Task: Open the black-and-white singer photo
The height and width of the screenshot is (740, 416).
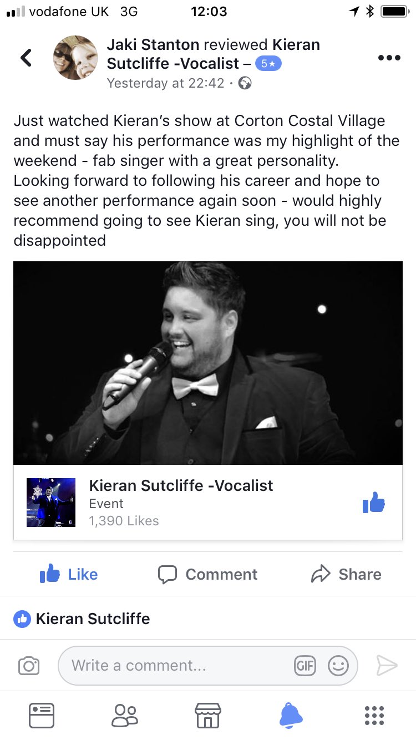Action: (208, 363)
